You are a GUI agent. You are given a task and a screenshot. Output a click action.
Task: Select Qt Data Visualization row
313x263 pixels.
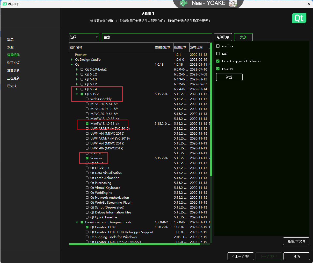pos(140,173)
